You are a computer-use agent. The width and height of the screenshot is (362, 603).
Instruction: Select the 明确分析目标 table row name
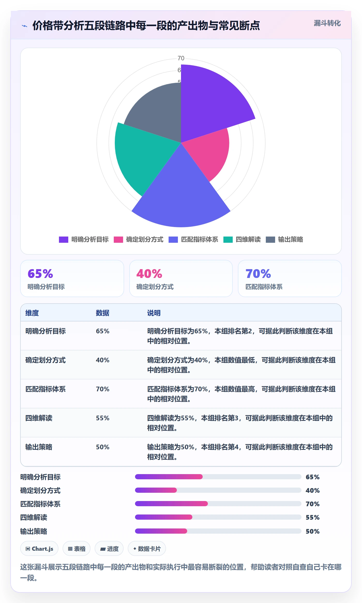point(46,331)
